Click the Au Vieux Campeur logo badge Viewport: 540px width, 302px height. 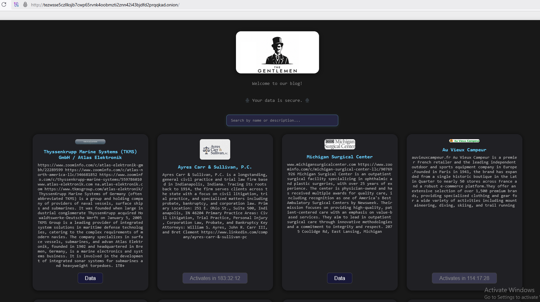point(464,141)
